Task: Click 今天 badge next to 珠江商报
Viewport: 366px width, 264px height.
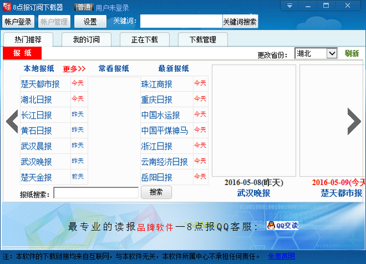Action: pos(200,84)
